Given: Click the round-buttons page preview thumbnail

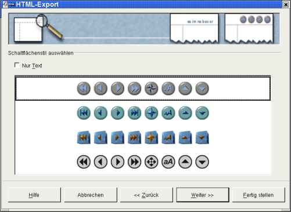Looking at the screenshot, I should [x=249, y=28].
